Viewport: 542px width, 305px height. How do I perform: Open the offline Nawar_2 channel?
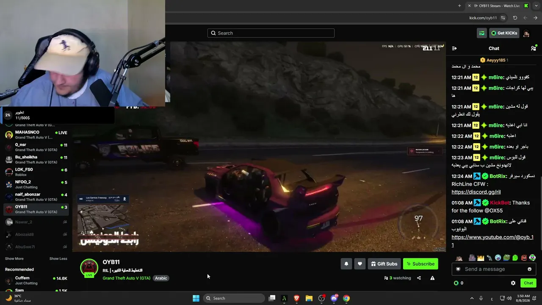(x=36, y=222)
